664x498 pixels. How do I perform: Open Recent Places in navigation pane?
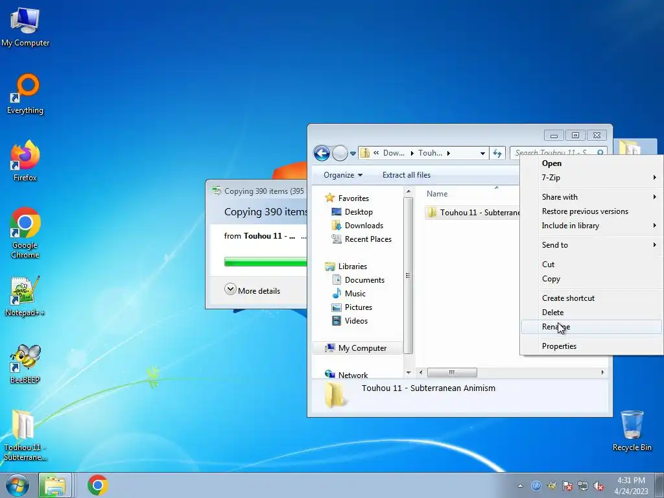(x=368, y=239)
